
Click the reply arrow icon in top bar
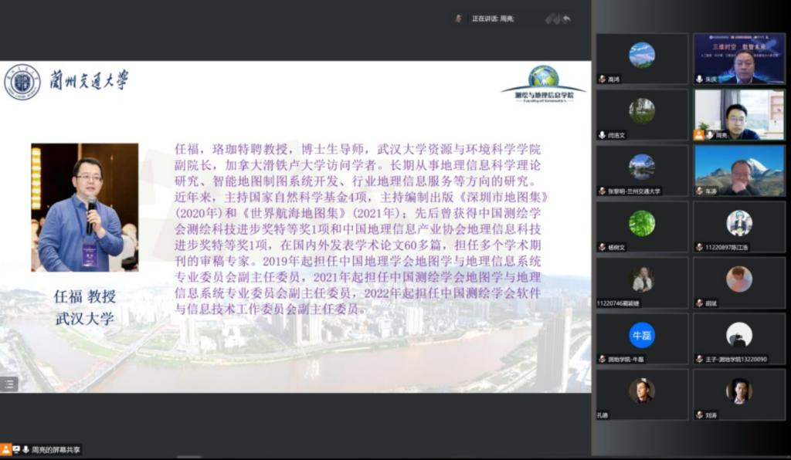(566, 19)
